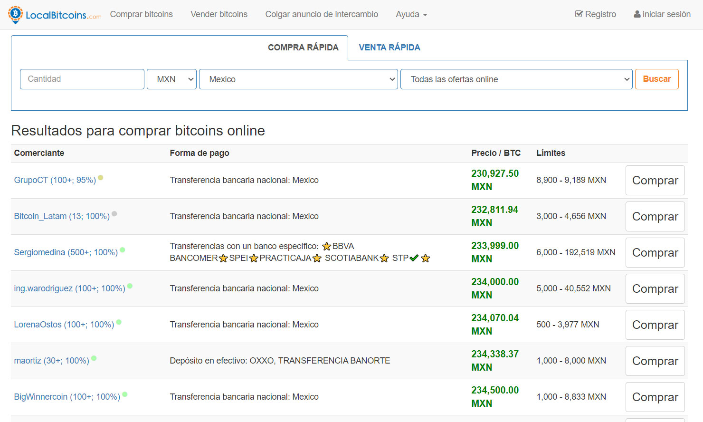This screenshot has height=422, width=703.
Task: Click Comprar for Bitcoin_Latam offer
Action: [x=655, y=216]
